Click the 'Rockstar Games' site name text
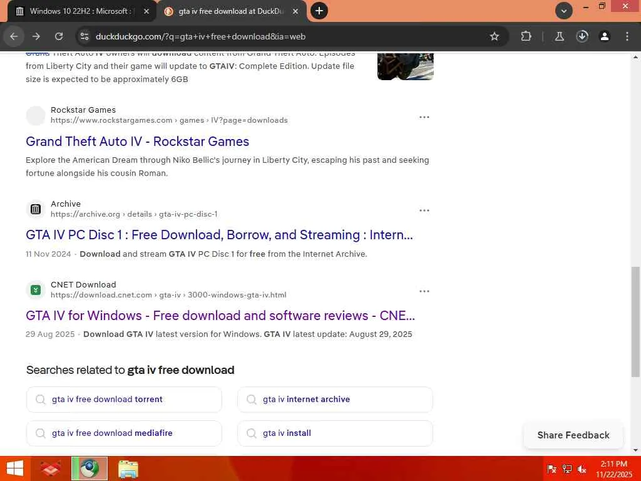This screenshot has width=641, height=481. (x=83, y=110)
